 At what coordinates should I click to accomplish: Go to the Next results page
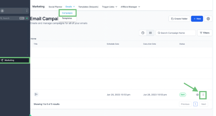[204, 104]
